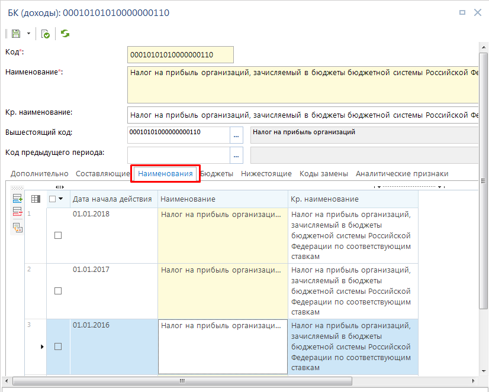Open the Коды замены tab
Image resolution: width=489 pixels, height=392 pixels.
(324, 174)
